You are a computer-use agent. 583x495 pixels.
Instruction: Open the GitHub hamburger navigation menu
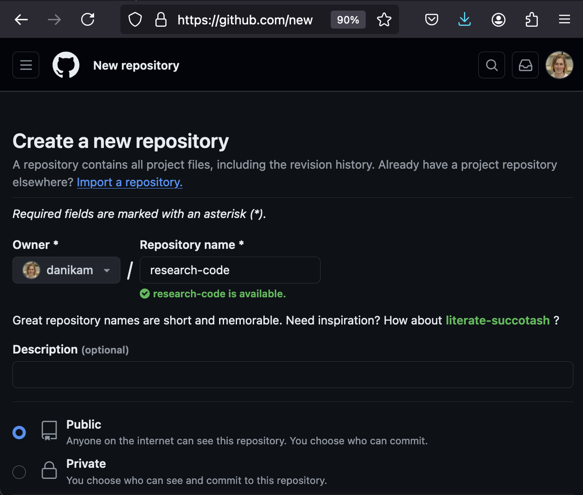(26, 65)
